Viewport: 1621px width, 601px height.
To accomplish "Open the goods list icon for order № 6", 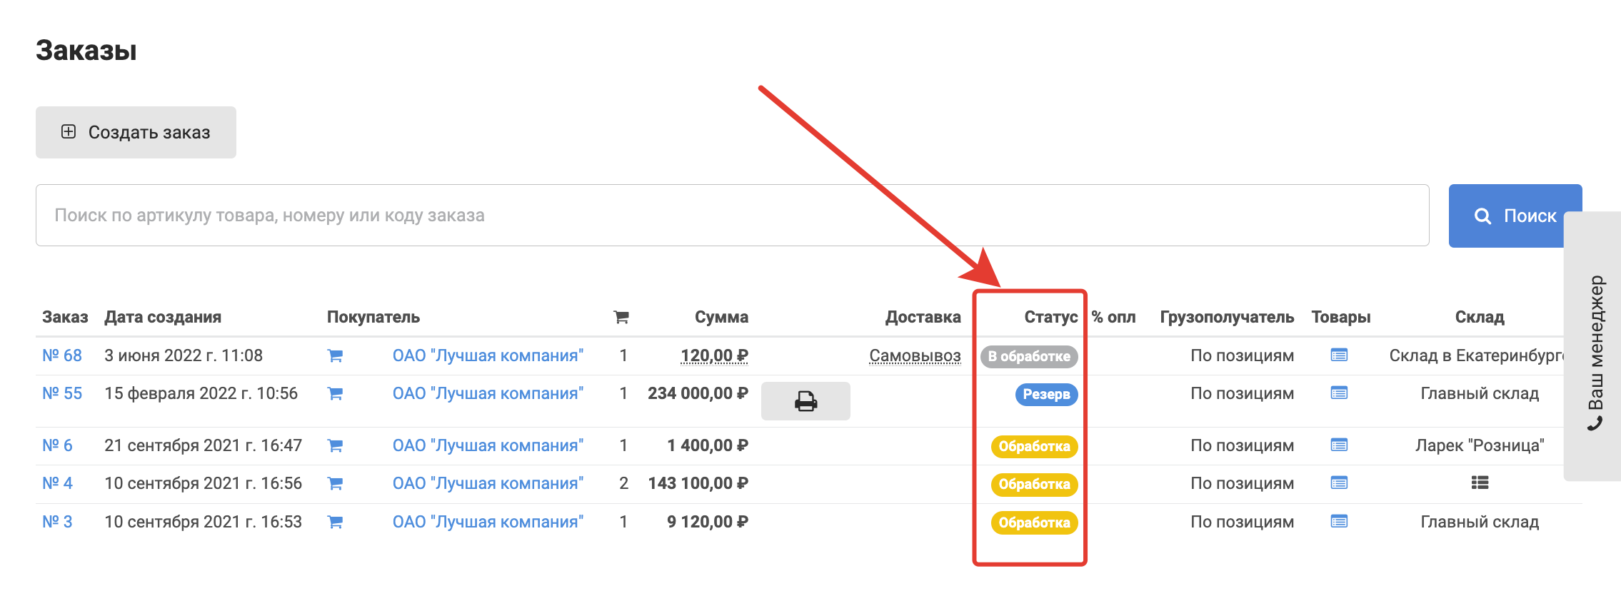I will (1339, 445).
